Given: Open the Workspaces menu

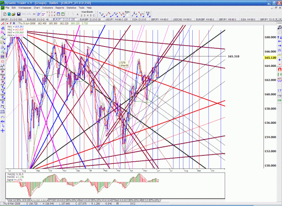Looking at the screenshot, I should pyautogui.click(x=25, y=8).
